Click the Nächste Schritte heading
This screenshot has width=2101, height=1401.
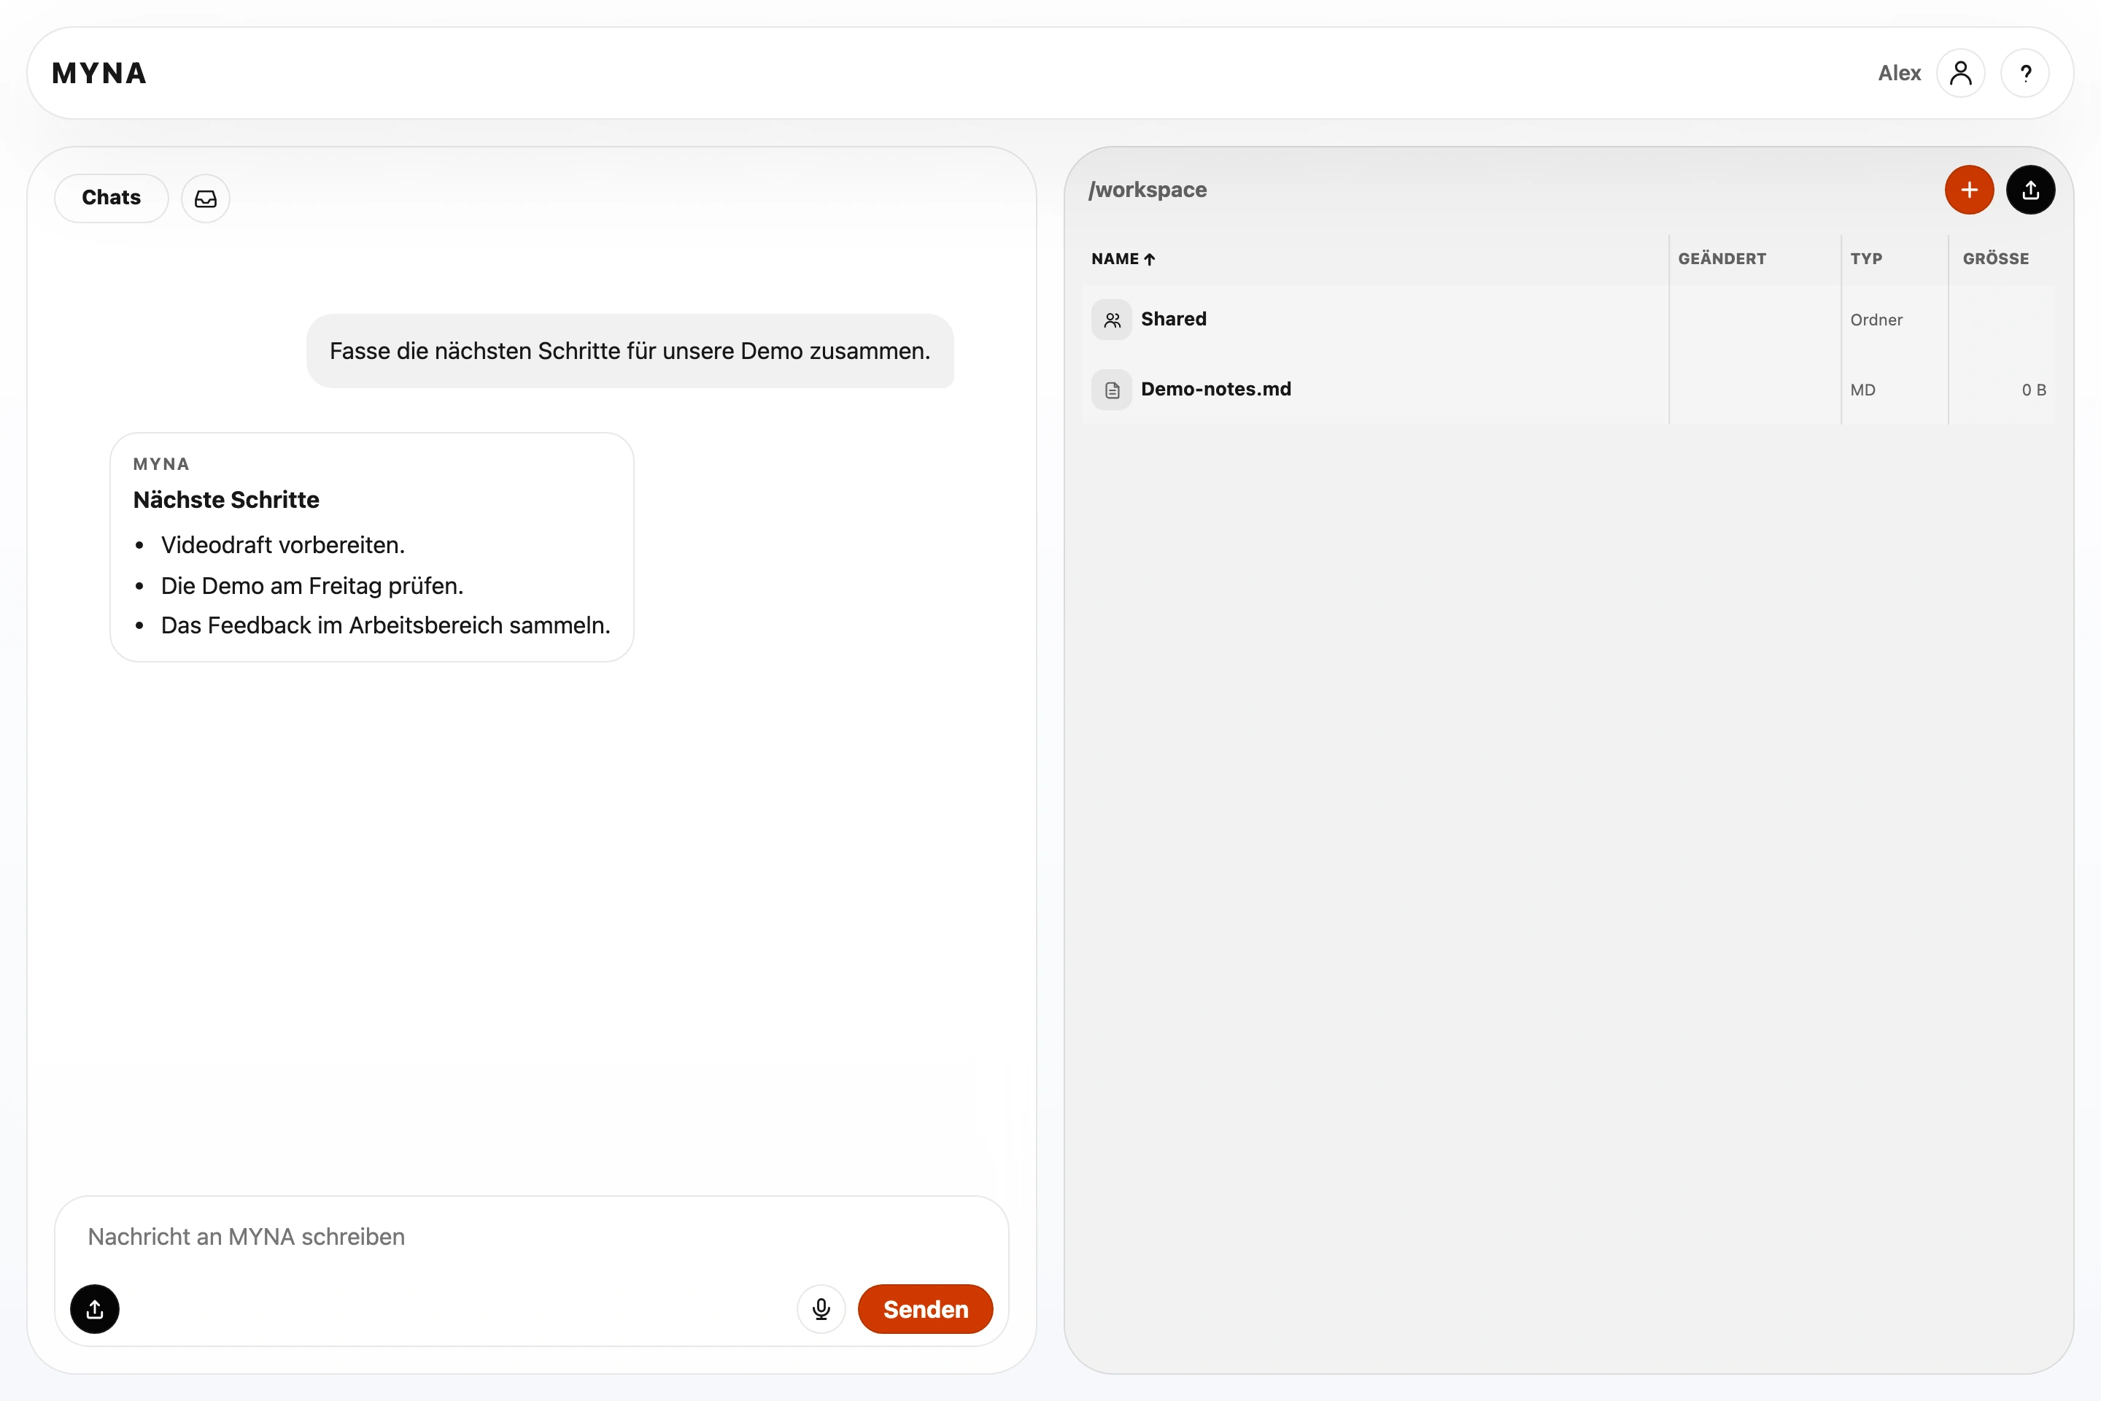click(226, 499)
